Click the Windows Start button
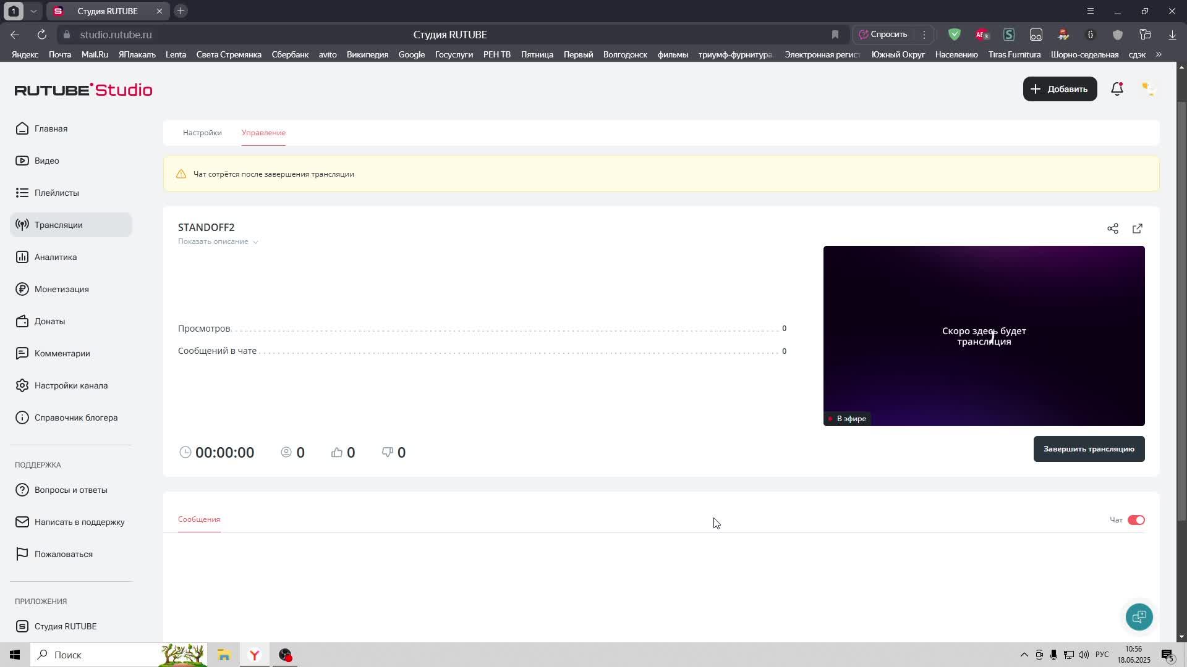 pos(15,655)
